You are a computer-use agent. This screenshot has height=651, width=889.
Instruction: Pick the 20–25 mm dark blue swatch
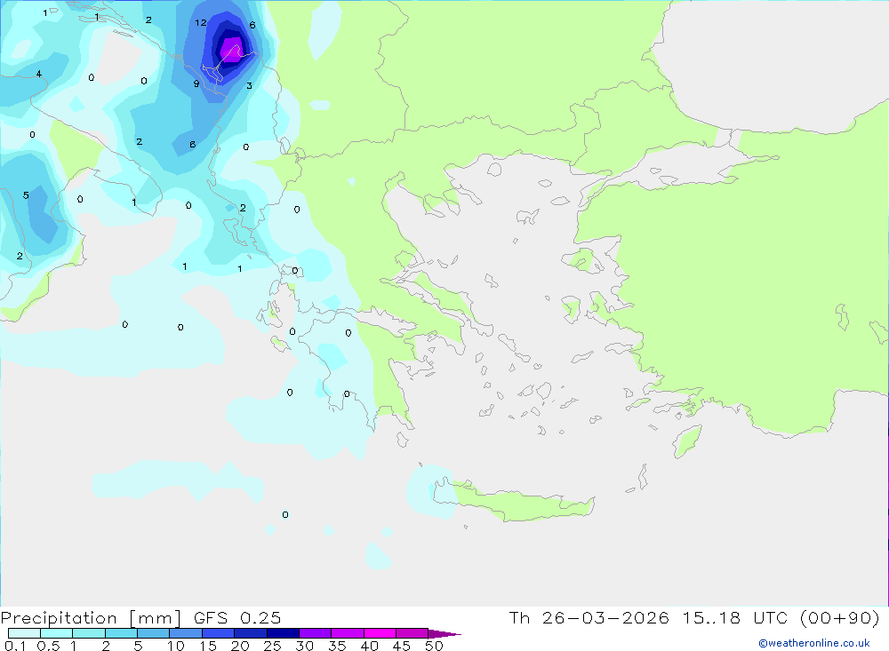tap(250, 633)
